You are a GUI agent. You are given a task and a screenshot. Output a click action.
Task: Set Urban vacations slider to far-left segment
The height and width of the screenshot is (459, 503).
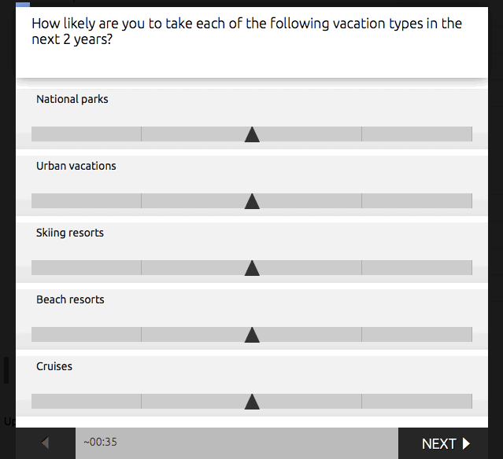point(87,201)
